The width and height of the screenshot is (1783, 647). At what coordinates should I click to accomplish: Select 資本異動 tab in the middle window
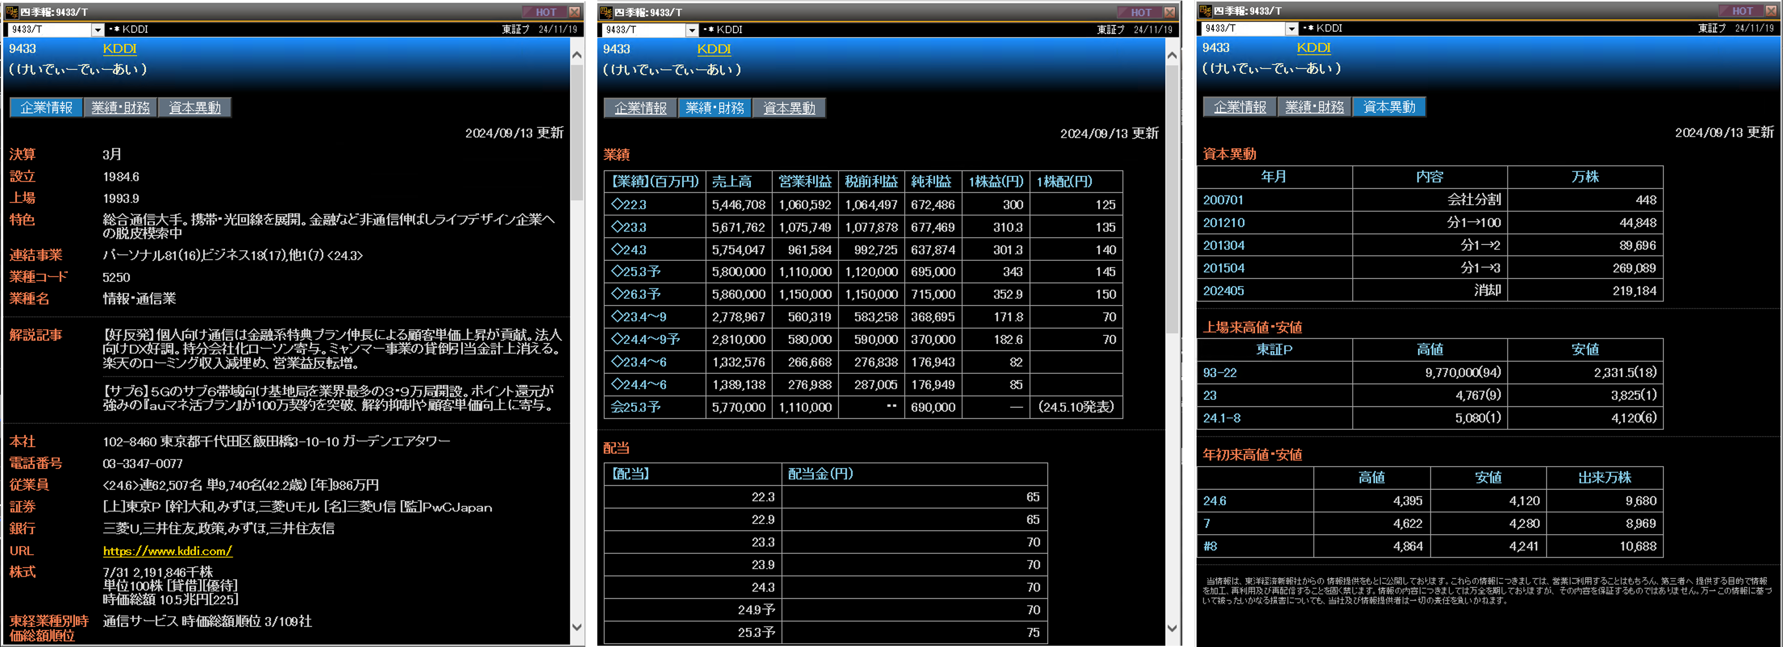[x=789, y=109]
